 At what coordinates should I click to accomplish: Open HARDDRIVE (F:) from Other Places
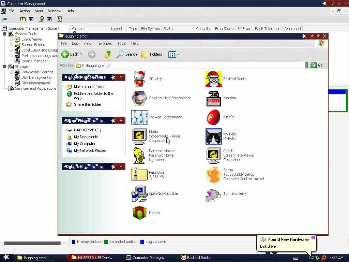(88, 130)
